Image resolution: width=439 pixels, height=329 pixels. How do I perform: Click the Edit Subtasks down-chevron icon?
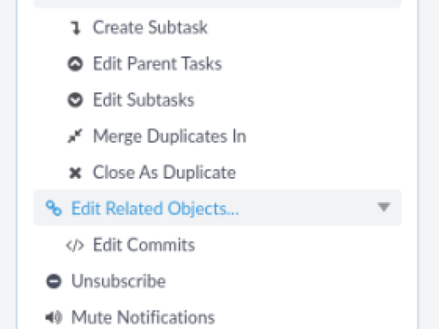pos(75,100)
